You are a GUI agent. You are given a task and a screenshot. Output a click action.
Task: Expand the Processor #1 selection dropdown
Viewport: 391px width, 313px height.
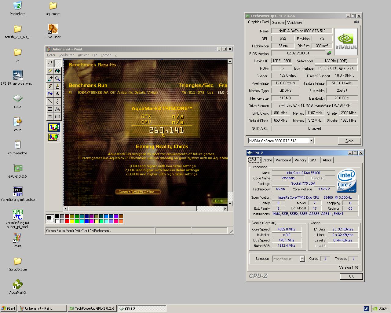point(302,259)
